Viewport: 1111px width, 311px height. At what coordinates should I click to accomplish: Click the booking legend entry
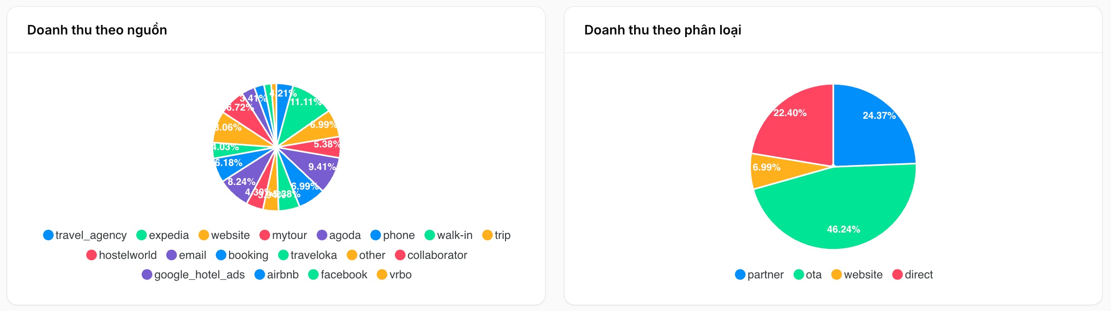(242, 255)
